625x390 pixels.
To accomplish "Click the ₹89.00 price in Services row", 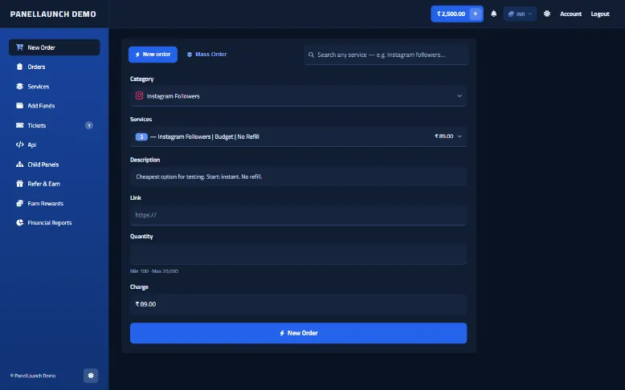I will coord(443,136).
